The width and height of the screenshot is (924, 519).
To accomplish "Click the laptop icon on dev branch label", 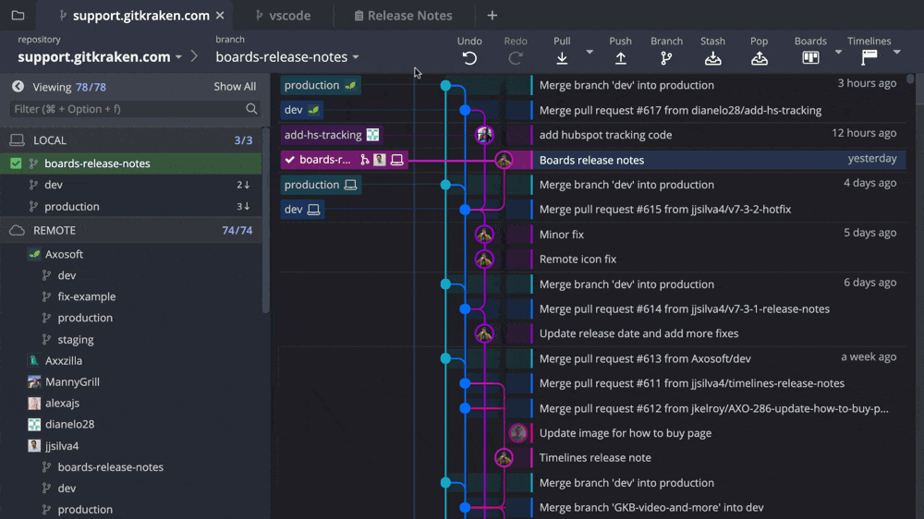I will coord(313,209).
